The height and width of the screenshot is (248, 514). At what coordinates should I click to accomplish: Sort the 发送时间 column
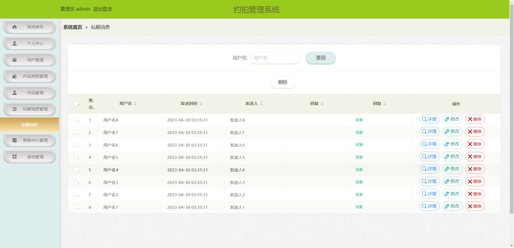click(x=201, y=104)
